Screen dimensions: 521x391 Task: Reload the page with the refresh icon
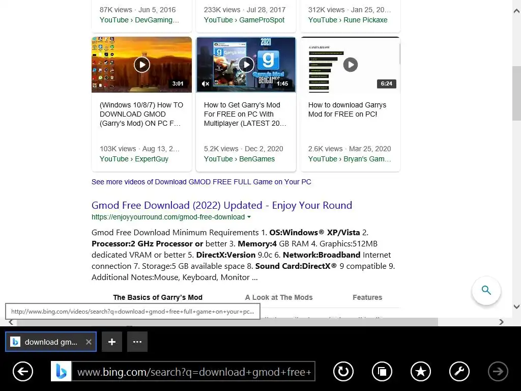coord(343,371)
